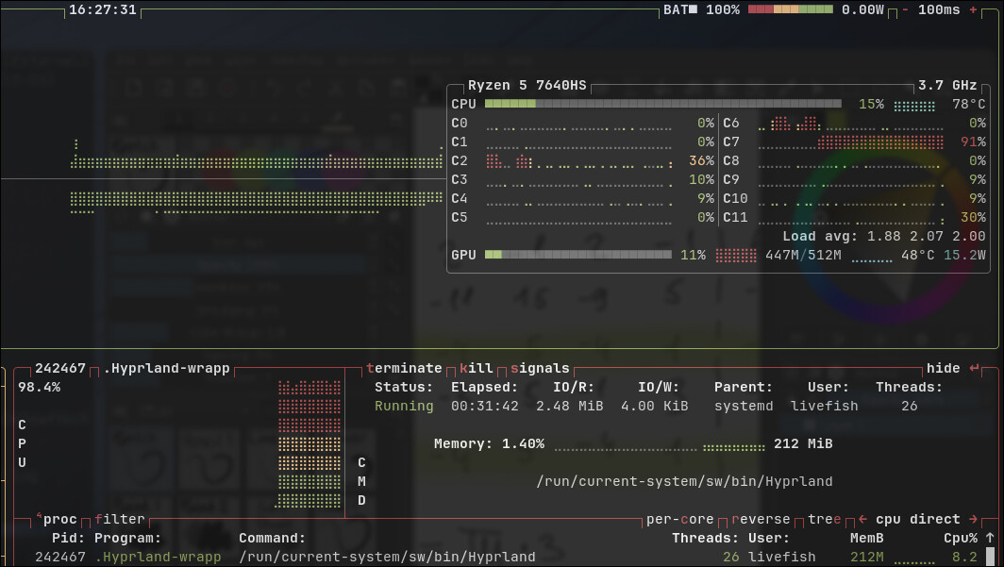Image resolution: width=1004 pixels, height=567 pixels.
Task: Toggle reverse sorting order
Action: (x=761, y=519)
